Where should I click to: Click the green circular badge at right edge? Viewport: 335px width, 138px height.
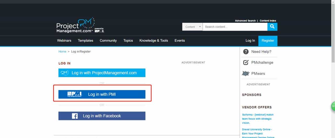(x=333, y=106)
